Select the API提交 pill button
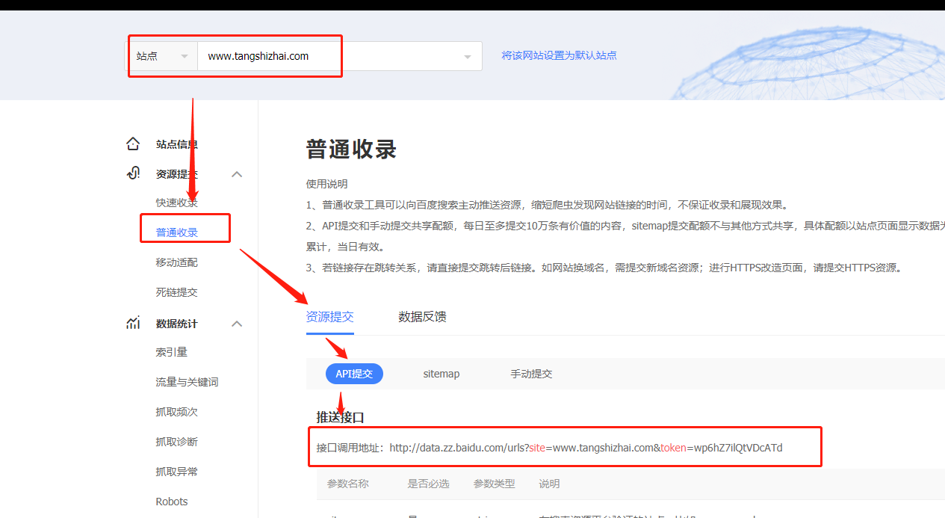The image size is (945, 518). point(354,374)
